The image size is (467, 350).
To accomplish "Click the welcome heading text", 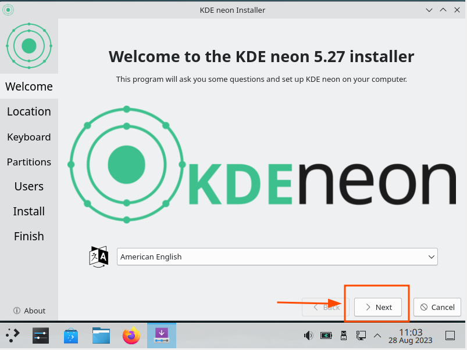I will pyautogui.click(x=262, y=56).
